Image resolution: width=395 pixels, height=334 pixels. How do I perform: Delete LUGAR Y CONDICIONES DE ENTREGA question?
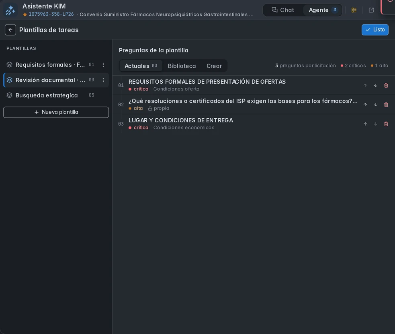(386, 124)
